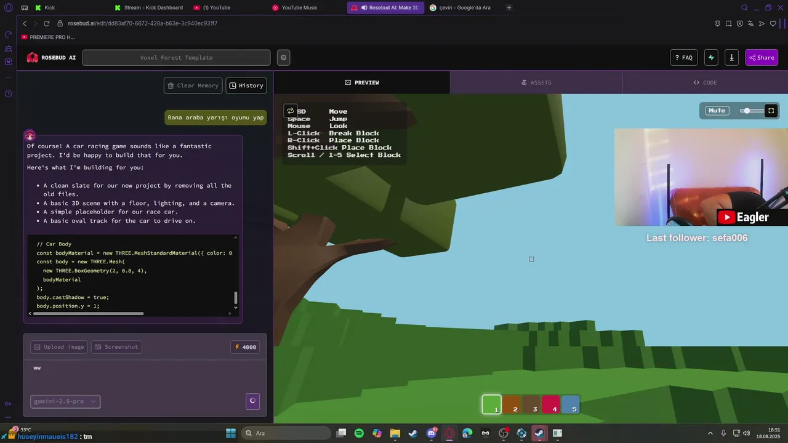788x443 pixels.
Task: Reload the page
Action: 46,23
